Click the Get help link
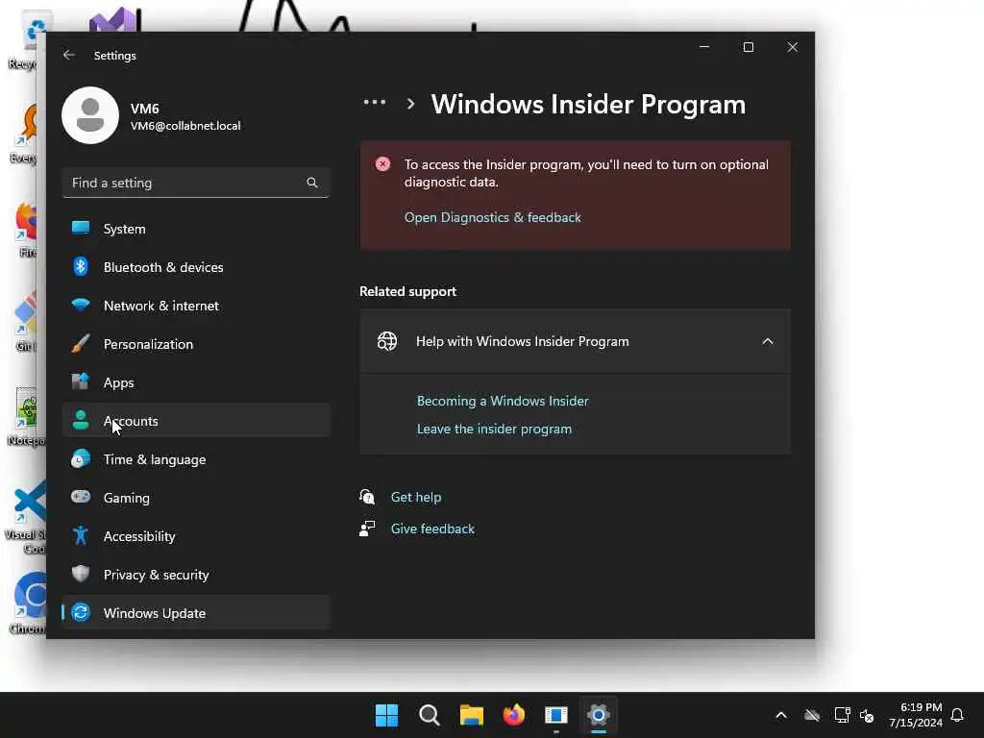This screenshot has width=984, height=738. click(416, 497)
